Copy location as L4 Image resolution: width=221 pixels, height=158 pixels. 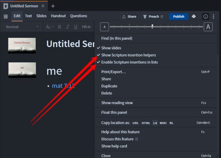155,123
